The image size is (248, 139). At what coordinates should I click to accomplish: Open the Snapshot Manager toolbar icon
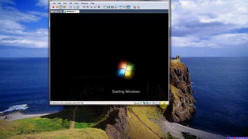(x=78, y=7)
